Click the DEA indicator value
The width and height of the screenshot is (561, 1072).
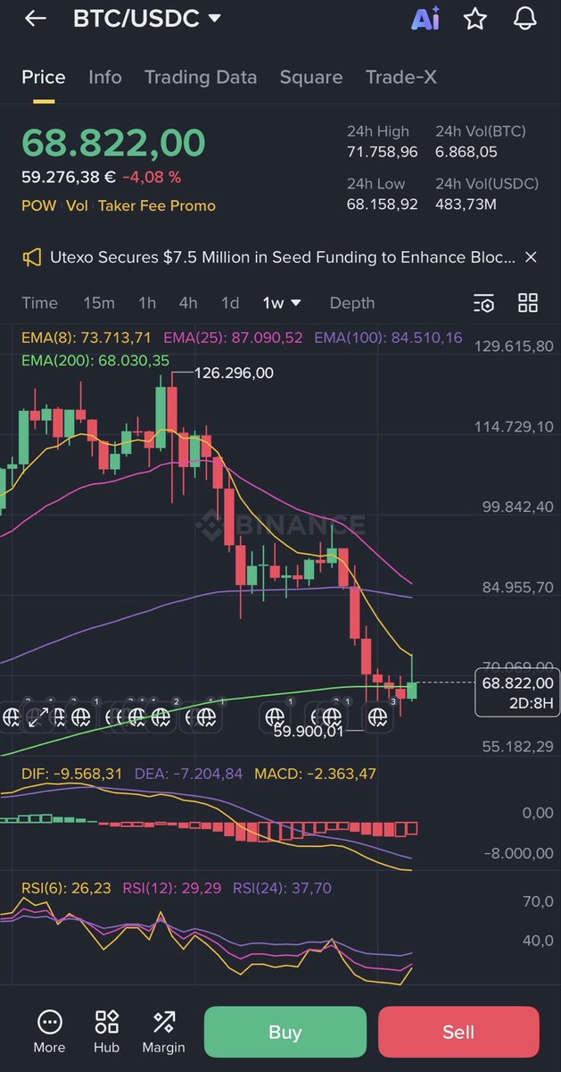[x=188, y=774]
